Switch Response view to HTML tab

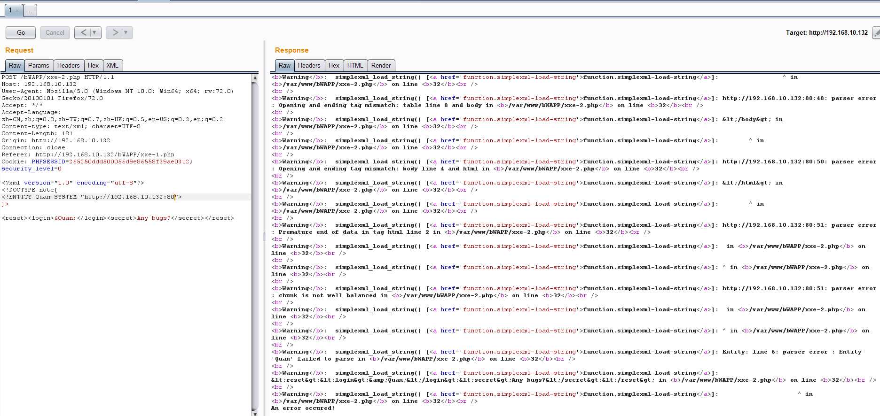pyautogui.click(x=355, y=65)
